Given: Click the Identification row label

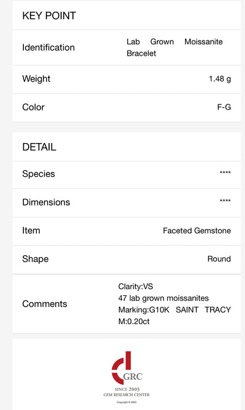Looking at the screenshot, I should [48, 47].
